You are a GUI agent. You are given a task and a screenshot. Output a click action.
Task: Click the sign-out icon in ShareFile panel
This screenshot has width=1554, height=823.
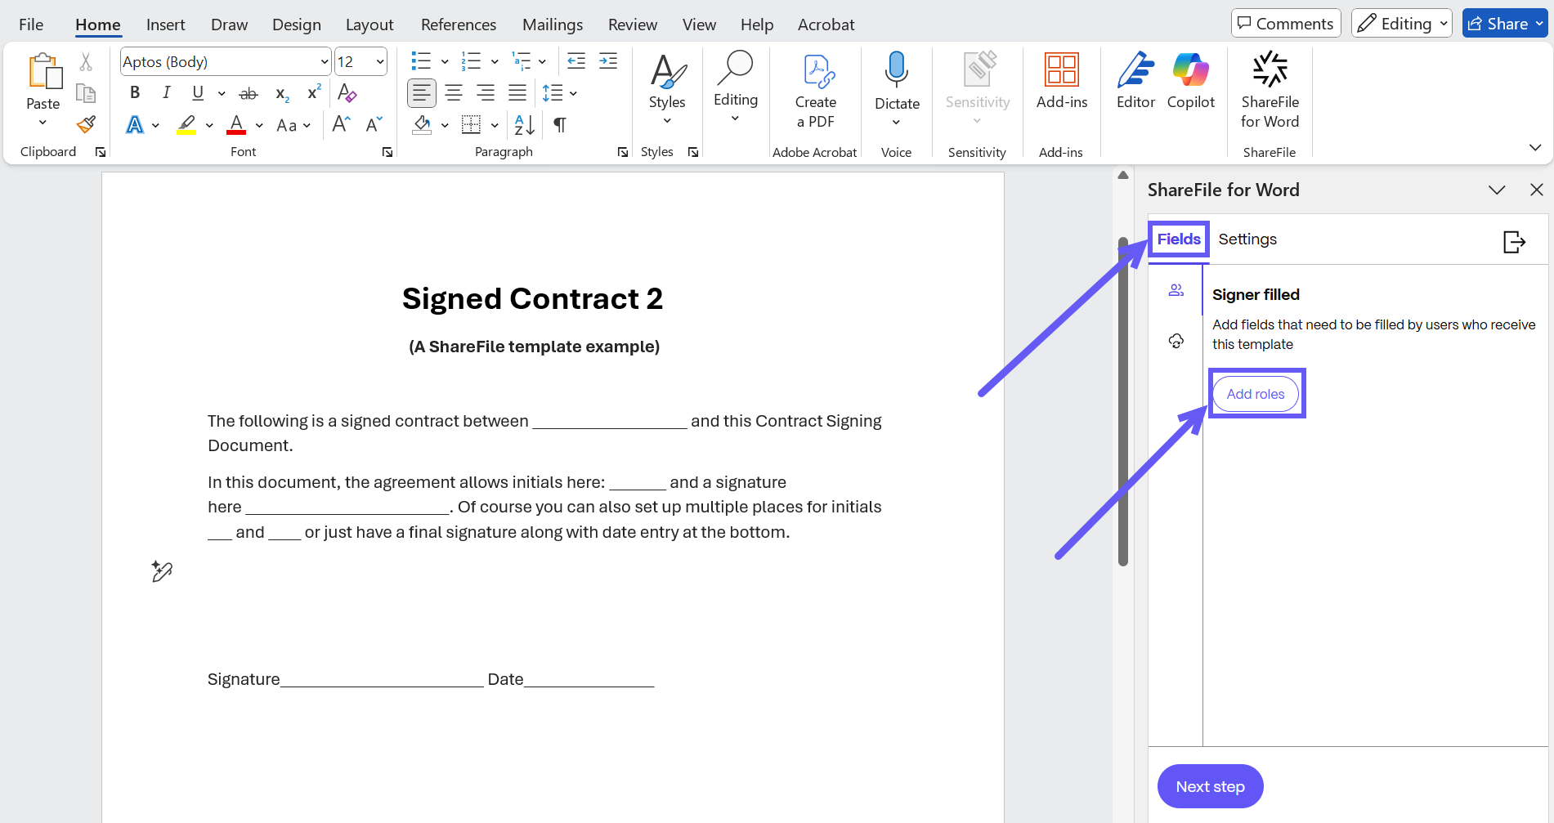(x=1514, y=241)
